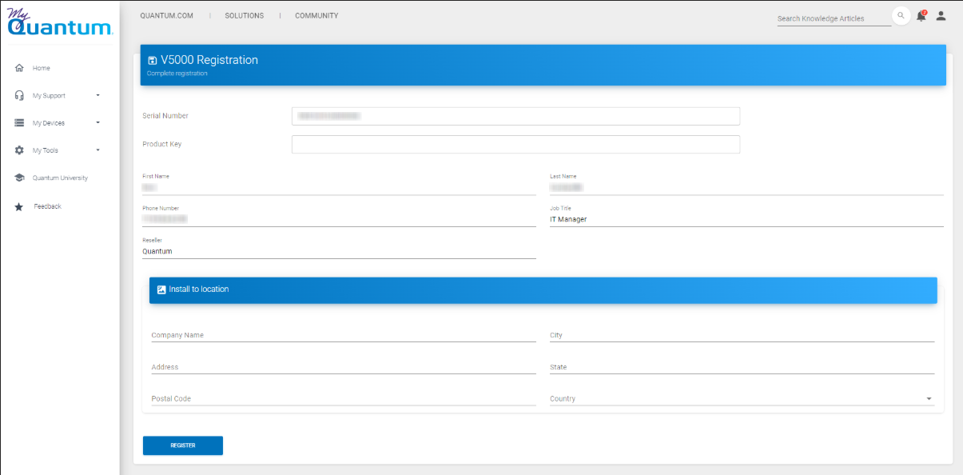Screen dimensions: 963x475
Task: Click the Product Key input field
Action: point(515,144)
